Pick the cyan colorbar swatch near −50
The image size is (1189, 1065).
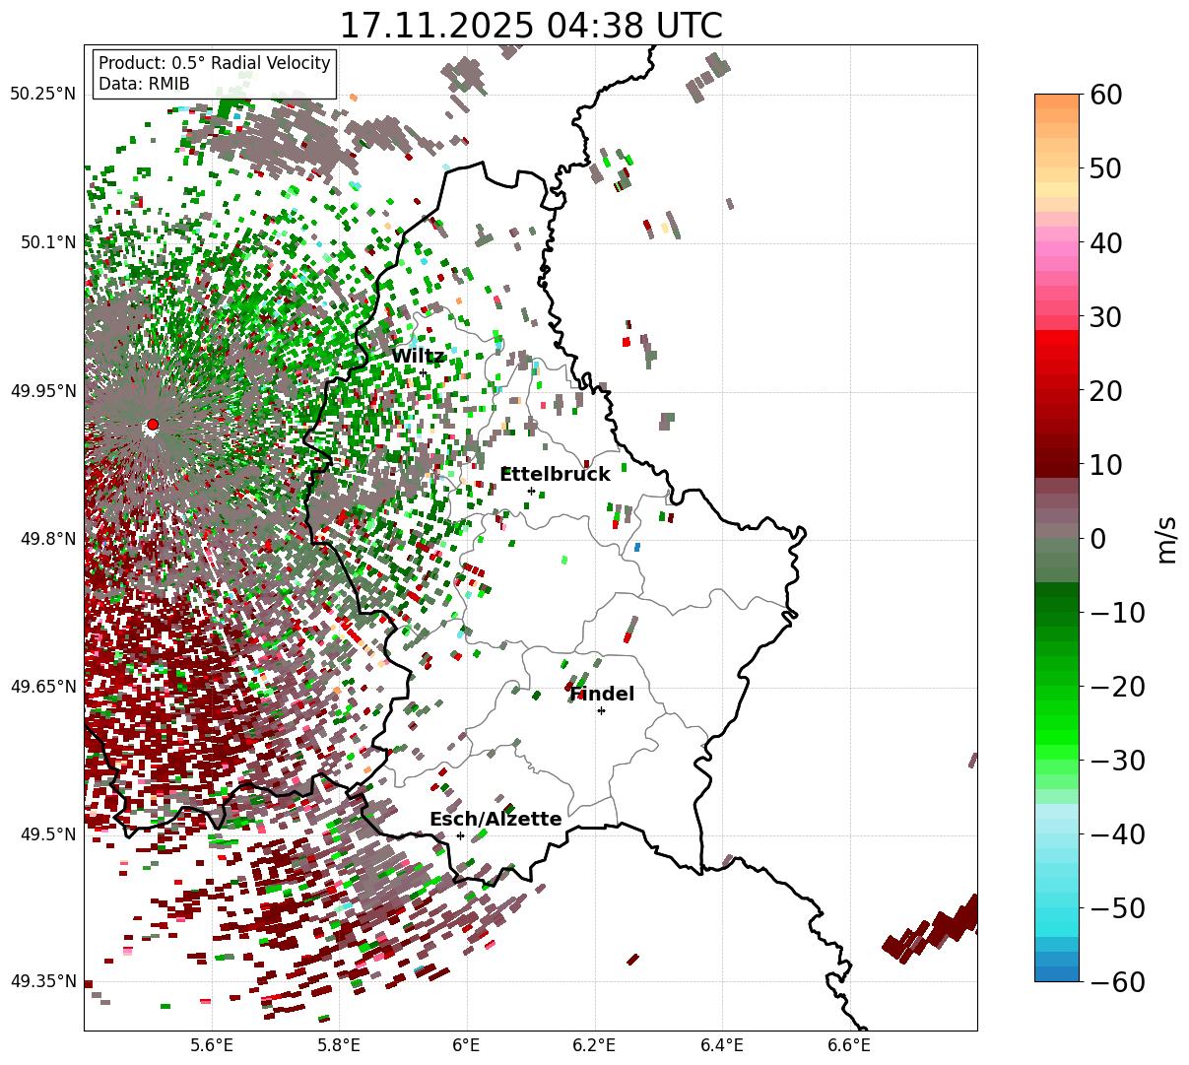tap(1057, 913)
